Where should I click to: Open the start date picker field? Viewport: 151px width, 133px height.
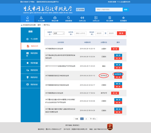(99, 33)
